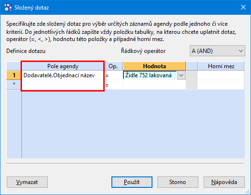Click the Vymazat button
Image resolution: width=251 pixels, height=195 pixels.
click(27, 182)
